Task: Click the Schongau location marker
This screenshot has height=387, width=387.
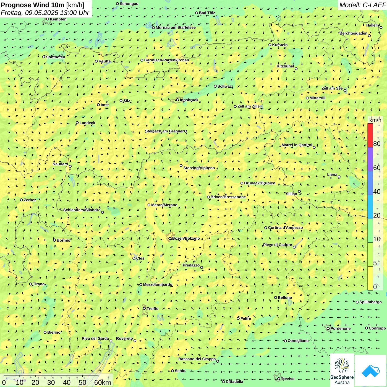Action: (x=117, y=4)
